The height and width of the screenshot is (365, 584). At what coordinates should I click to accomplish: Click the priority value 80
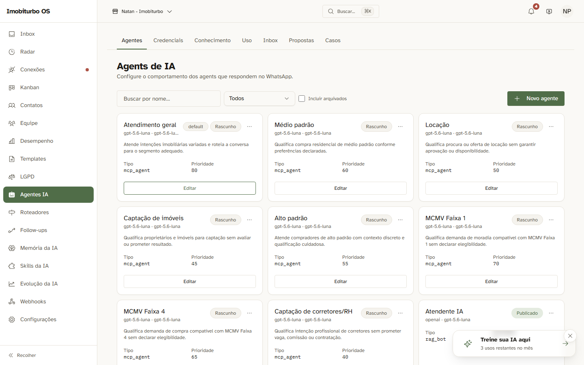(194, 170)
